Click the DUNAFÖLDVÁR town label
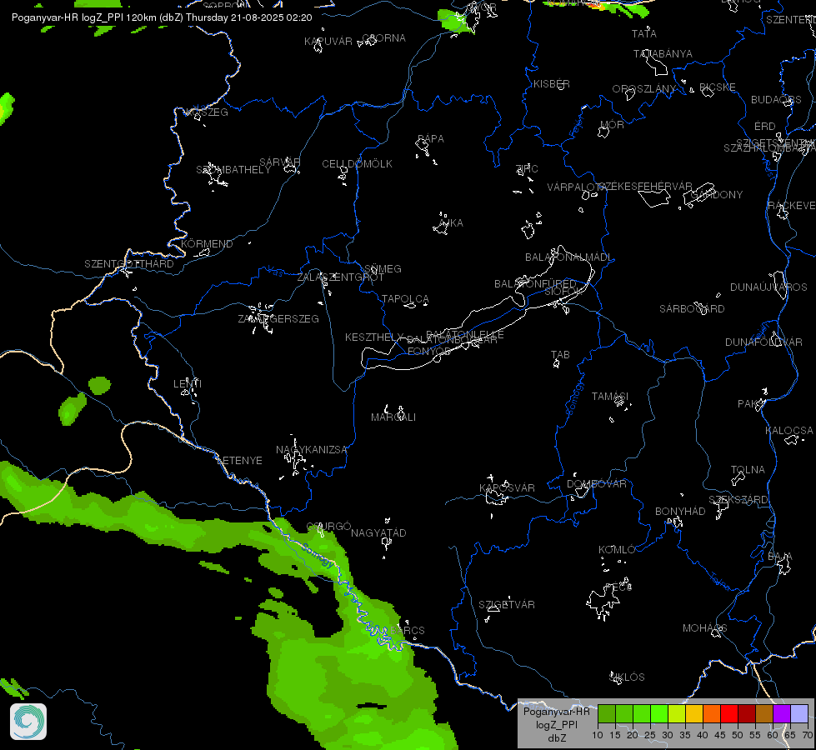The image size is (816, 750). [x=763, y=342]
